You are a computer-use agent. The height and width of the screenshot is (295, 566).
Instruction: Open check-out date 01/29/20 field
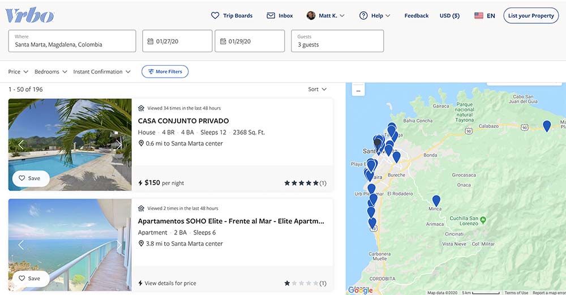tap(250, 41)
